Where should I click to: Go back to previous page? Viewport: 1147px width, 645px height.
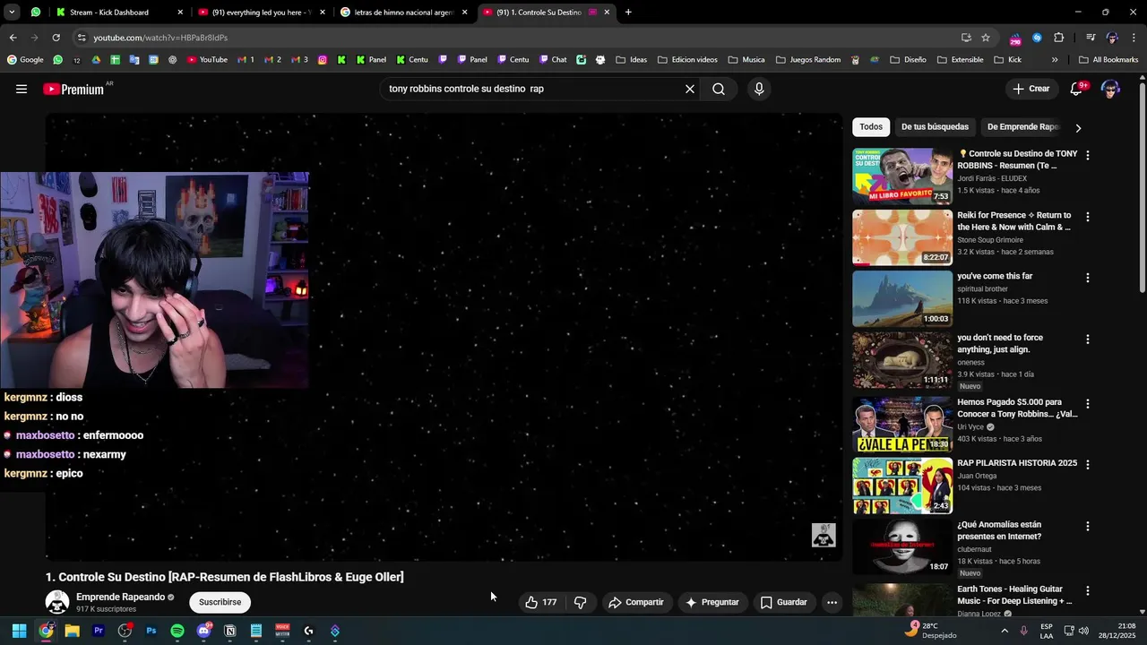pos(13,38)
